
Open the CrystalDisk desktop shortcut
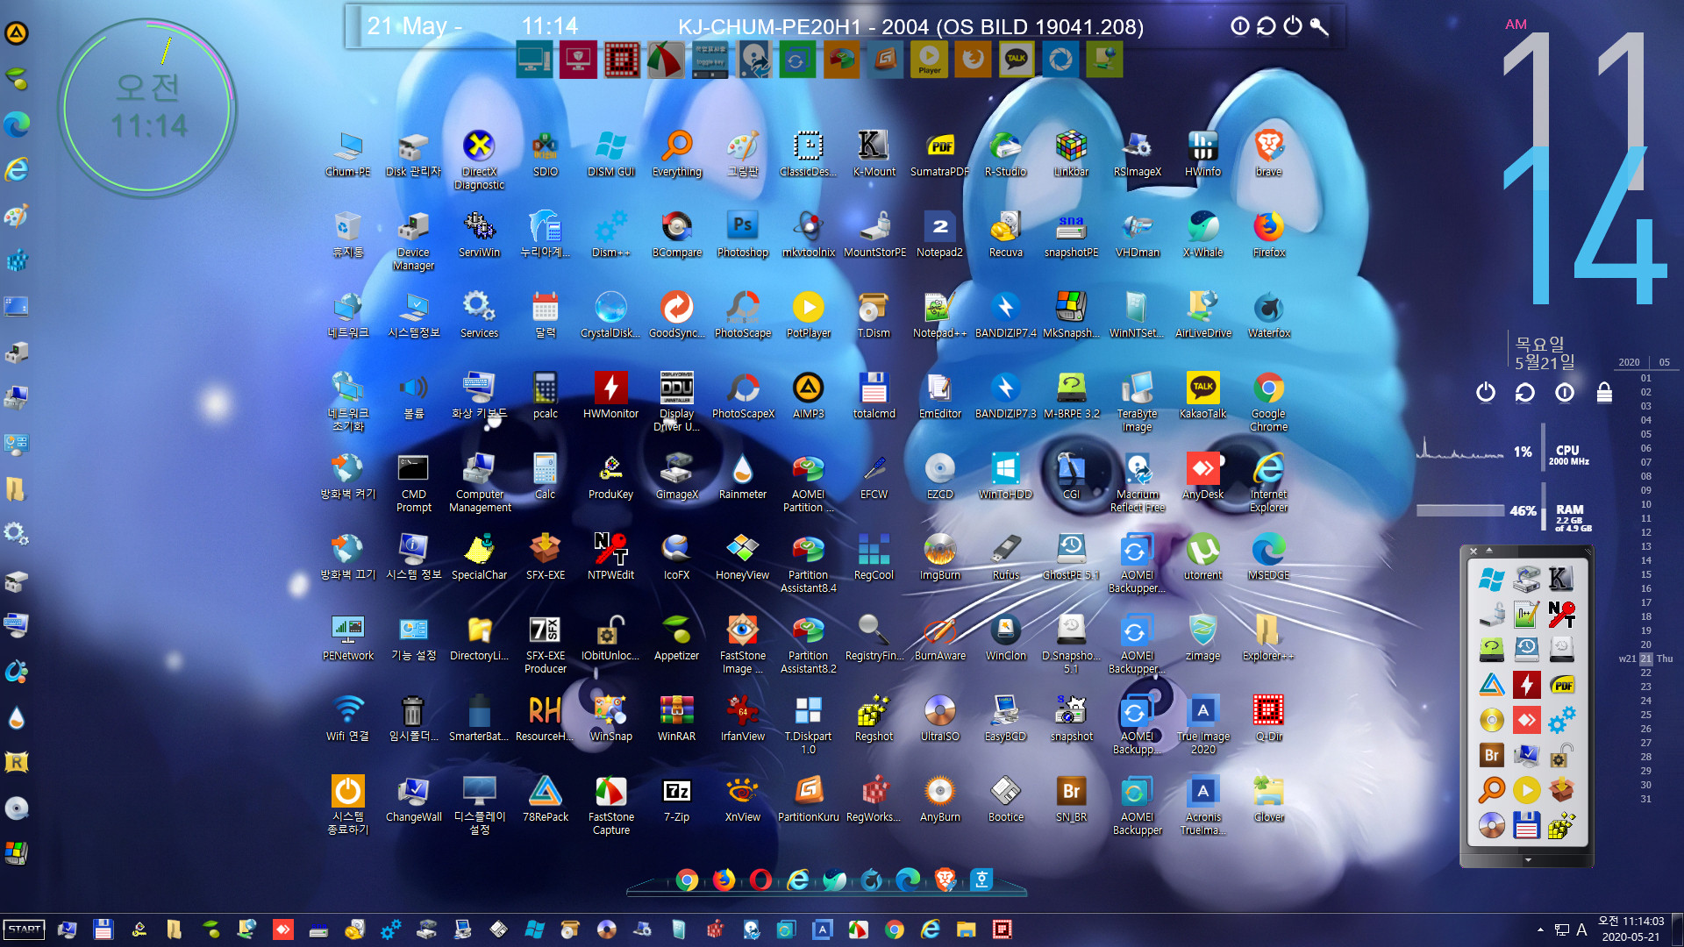pos(610,316)
